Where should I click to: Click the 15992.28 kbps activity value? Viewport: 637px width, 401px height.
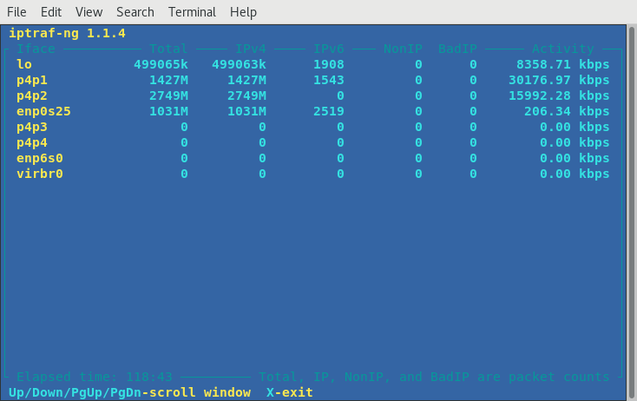click(x=559, y=95)
